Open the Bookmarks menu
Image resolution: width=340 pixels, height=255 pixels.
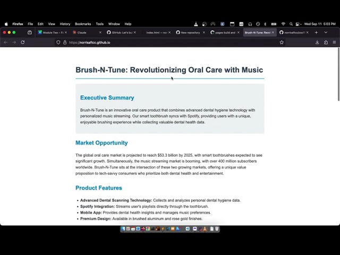(83, 24)
